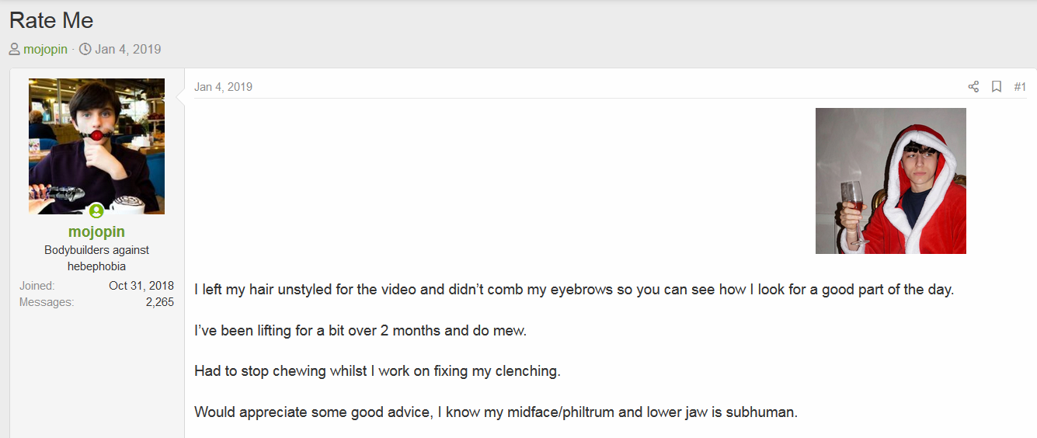Click the person icon beside the thread author name
Viewport: 1037px width, 438px height.
[x=15, y=49]
